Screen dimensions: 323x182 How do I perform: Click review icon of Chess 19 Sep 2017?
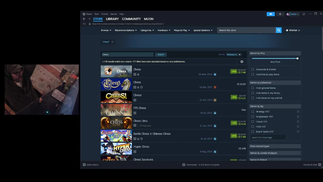pyautogui.click(x=215, y=87)
